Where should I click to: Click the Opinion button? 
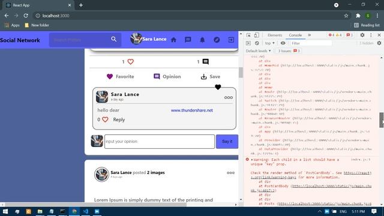tap(167, 76)
